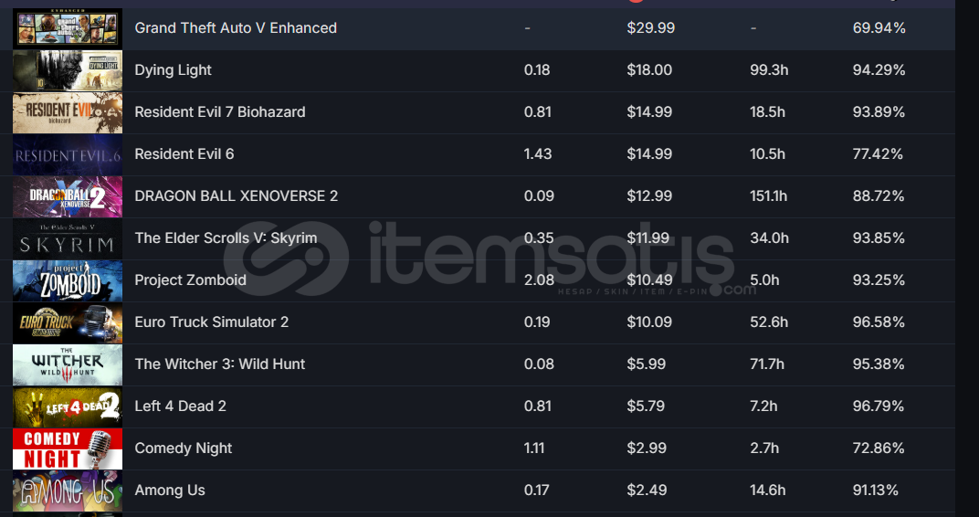Click the 96.79% rating of Left 4 Dead 2
This screenshot has width=979, height=517.
click(879, 406)
